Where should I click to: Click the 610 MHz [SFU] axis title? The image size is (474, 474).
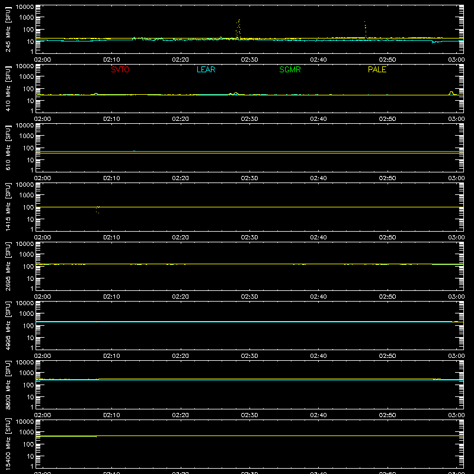(x=8, y=148)
